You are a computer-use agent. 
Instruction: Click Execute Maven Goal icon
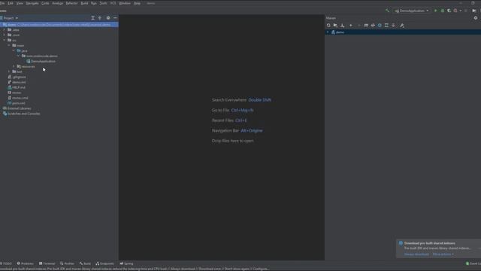tap(366, 25)
